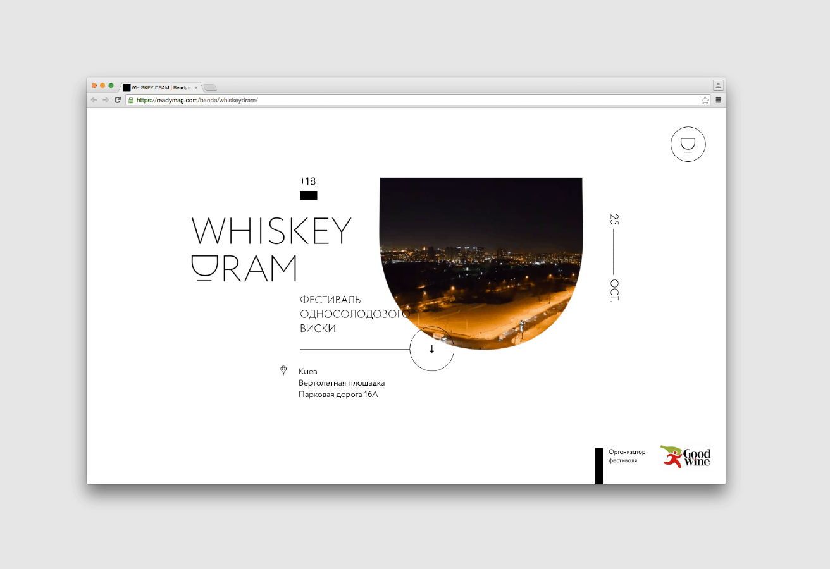Click the Good Wine logo
The height and width of the screenshot is (569, 830).
coord(685,456)
